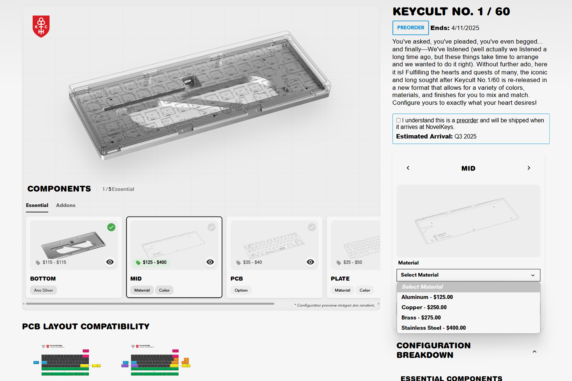The width and height of the screenshot is (572, 381).
Task: Open the Select Material dropdown
Action: (468, 275)
